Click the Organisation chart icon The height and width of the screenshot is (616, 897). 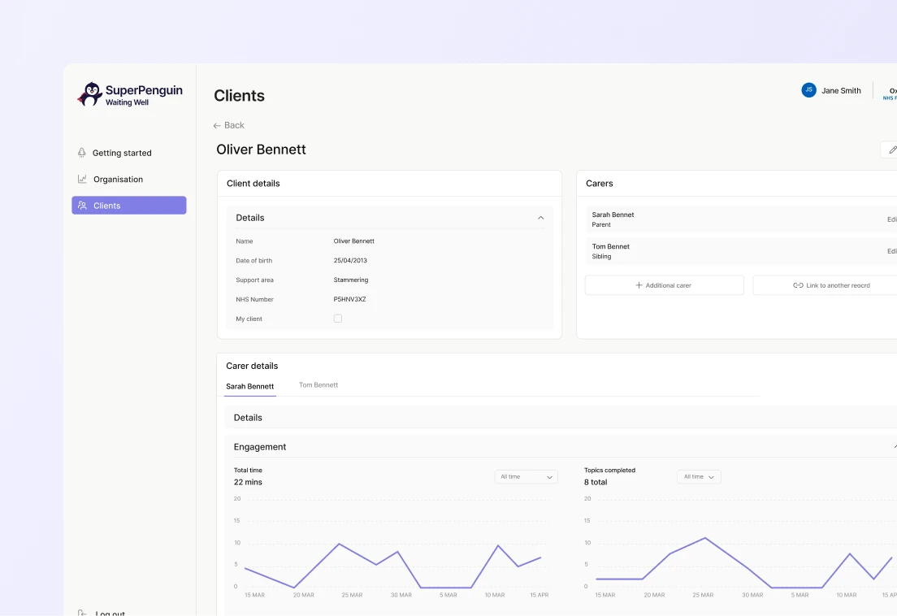click(82, 179)
